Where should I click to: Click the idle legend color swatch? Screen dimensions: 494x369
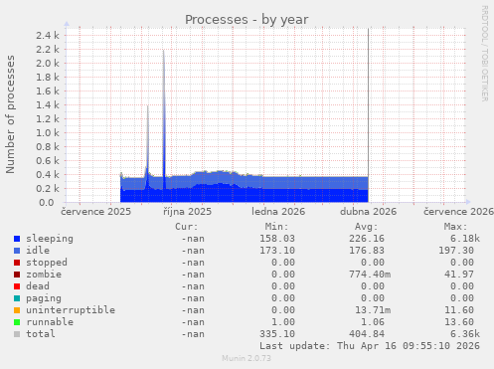(x=17, y=251)
